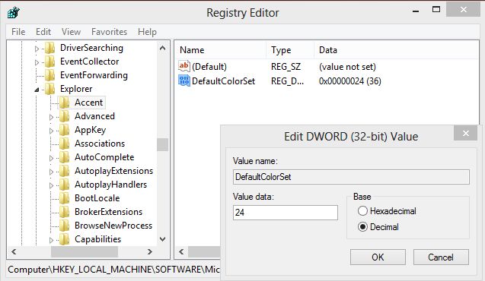Click the Accent folder icon

[x=64, y=103]
